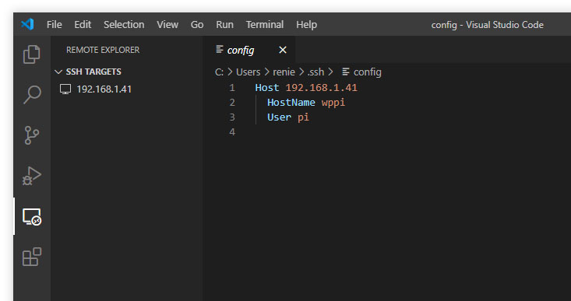Click the .ssh breadcrumb segment

(315, 72)
